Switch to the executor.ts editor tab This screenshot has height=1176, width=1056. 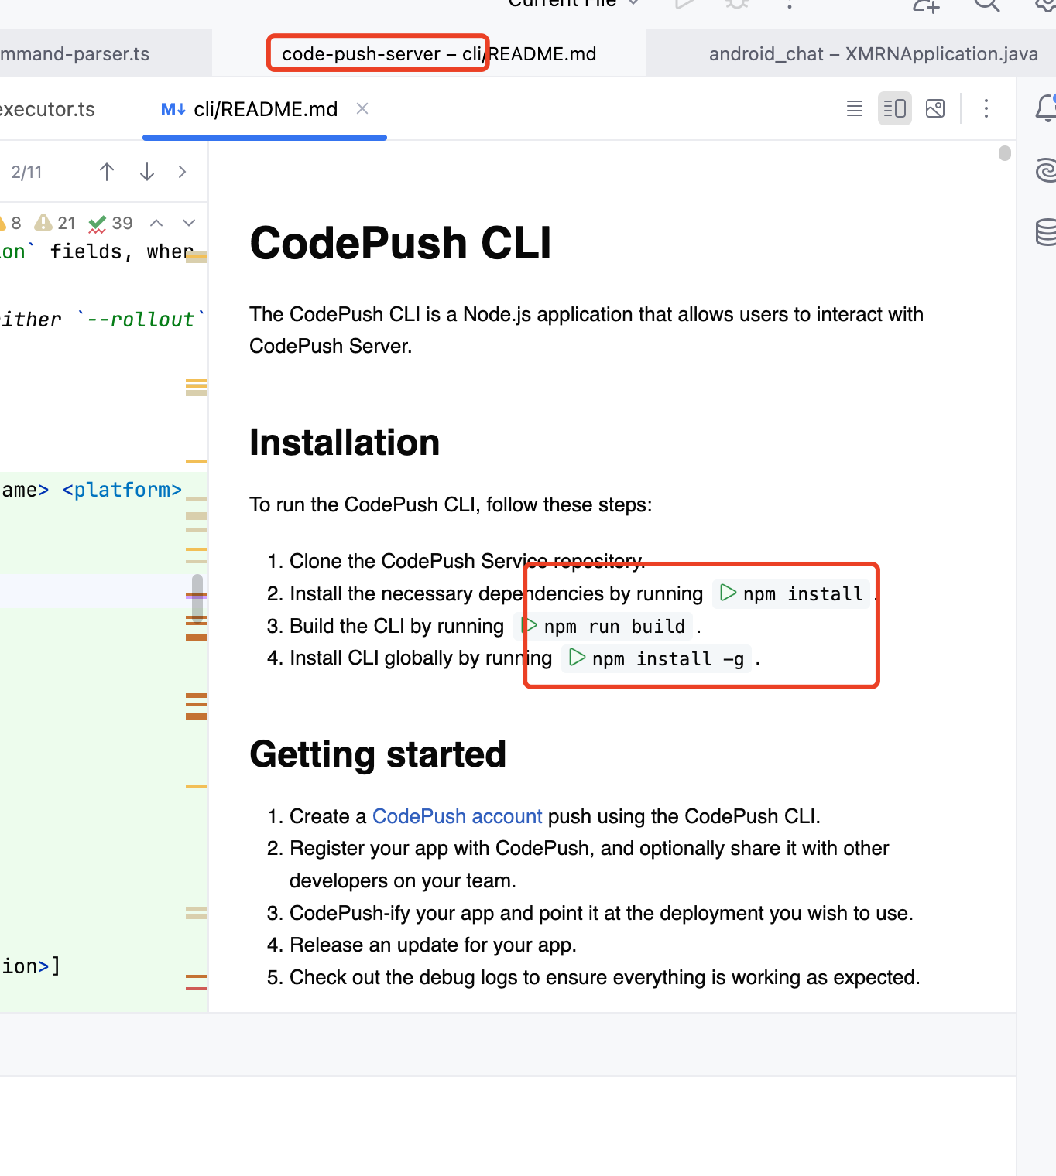click(47, 109)
